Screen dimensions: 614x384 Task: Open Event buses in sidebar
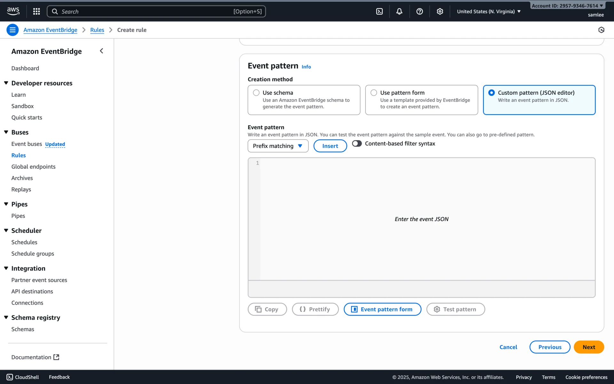[x=27, y=144]
